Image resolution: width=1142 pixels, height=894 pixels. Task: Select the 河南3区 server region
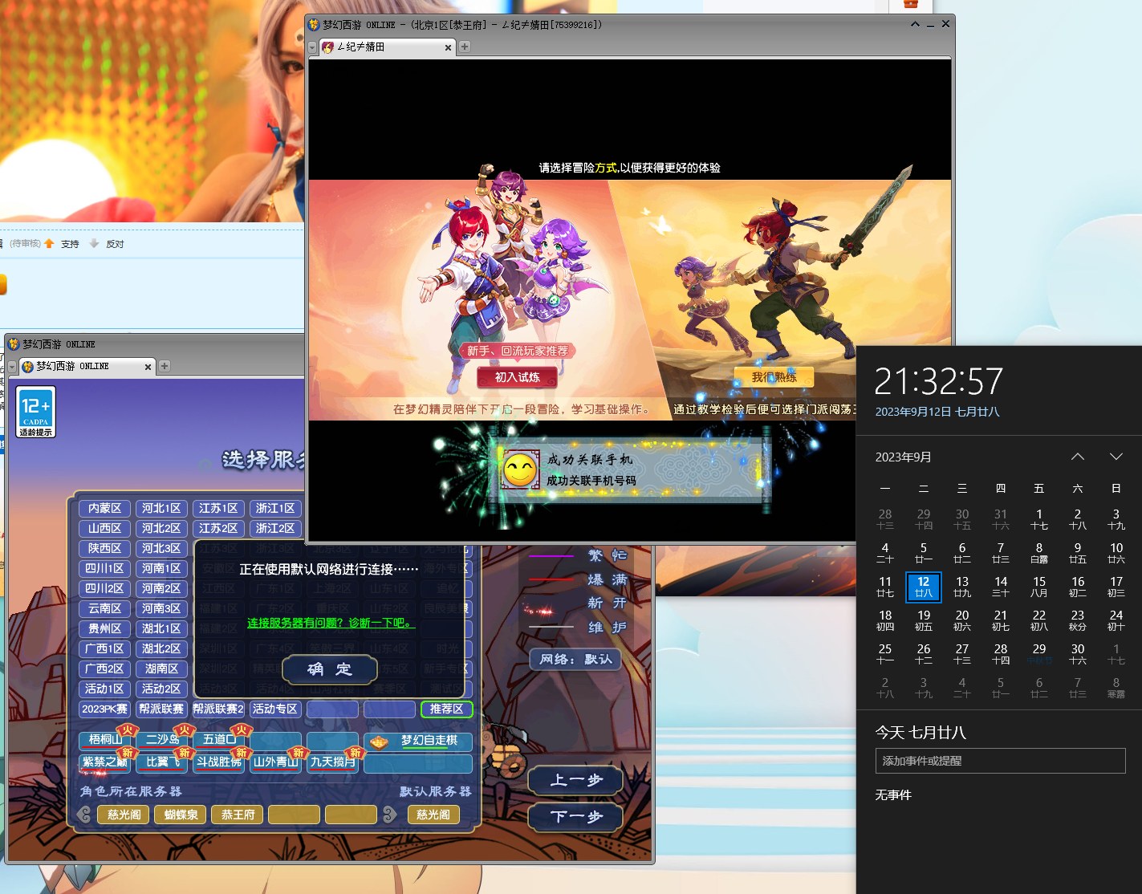tap(161, 609)
